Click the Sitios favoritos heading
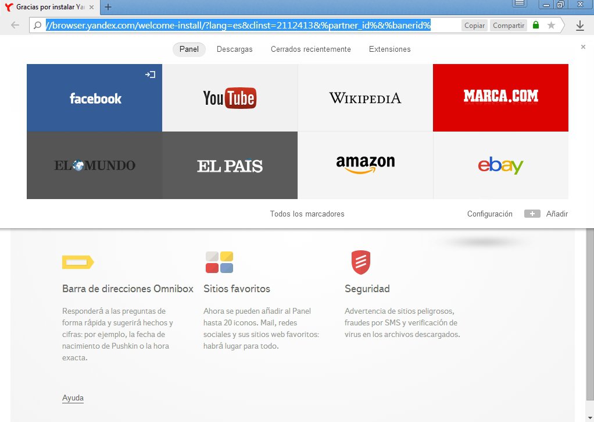Image resolution: width=594 pixels, height=422 pixels. pyautogui.click(x=237, y=289)
